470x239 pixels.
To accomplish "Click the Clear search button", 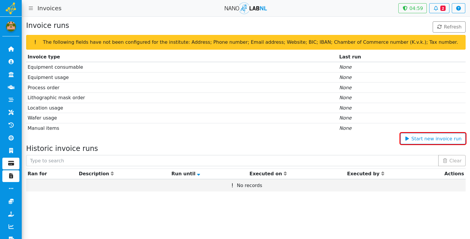I will (452, 161).
